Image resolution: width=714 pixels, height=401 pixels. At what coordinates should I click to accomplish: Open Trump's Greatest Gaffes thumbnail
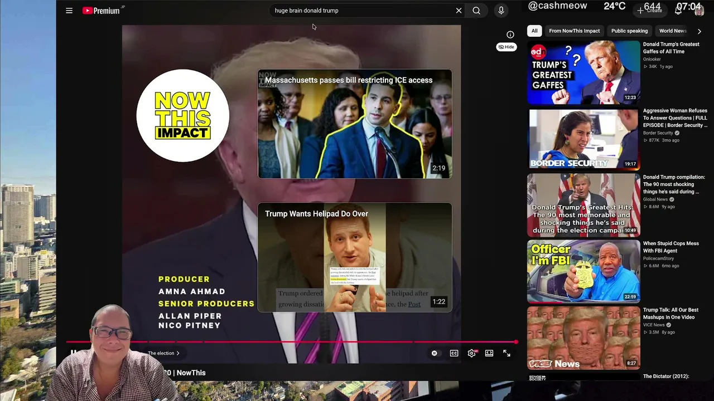pyautogui.click(x=583, y=72)
